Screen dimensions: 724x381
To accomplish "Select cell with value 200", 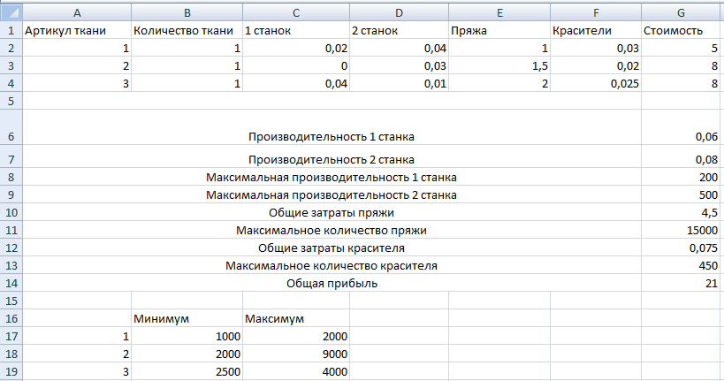I will [681, 178].
